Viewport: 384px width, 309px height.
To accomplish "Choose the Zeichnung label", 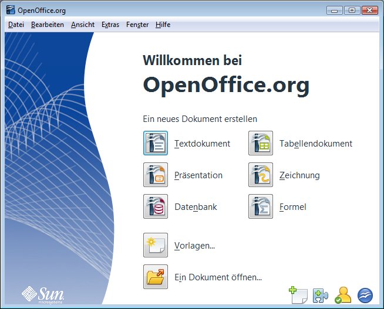I will [x=300, y=175].
